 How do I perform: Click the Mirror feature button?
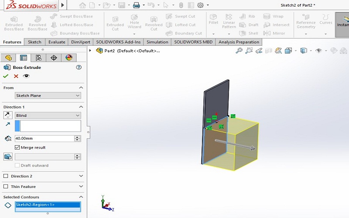click(274, 33)
